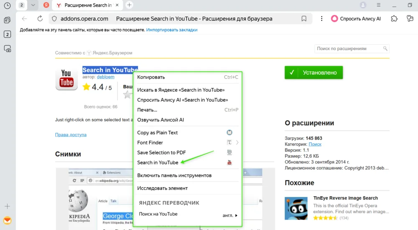Open 'TinEye Reverse Image Search' title
The width and height of the screenshot is (418, 230).
(x=346, y=198)
